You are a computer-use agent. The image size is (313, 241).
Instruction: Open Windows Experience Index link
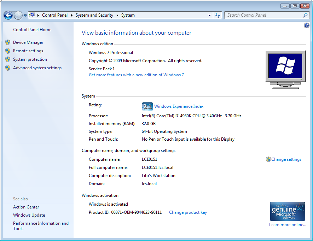179,106
